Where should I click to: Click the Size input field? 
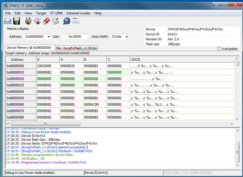[x=75, y=37]
